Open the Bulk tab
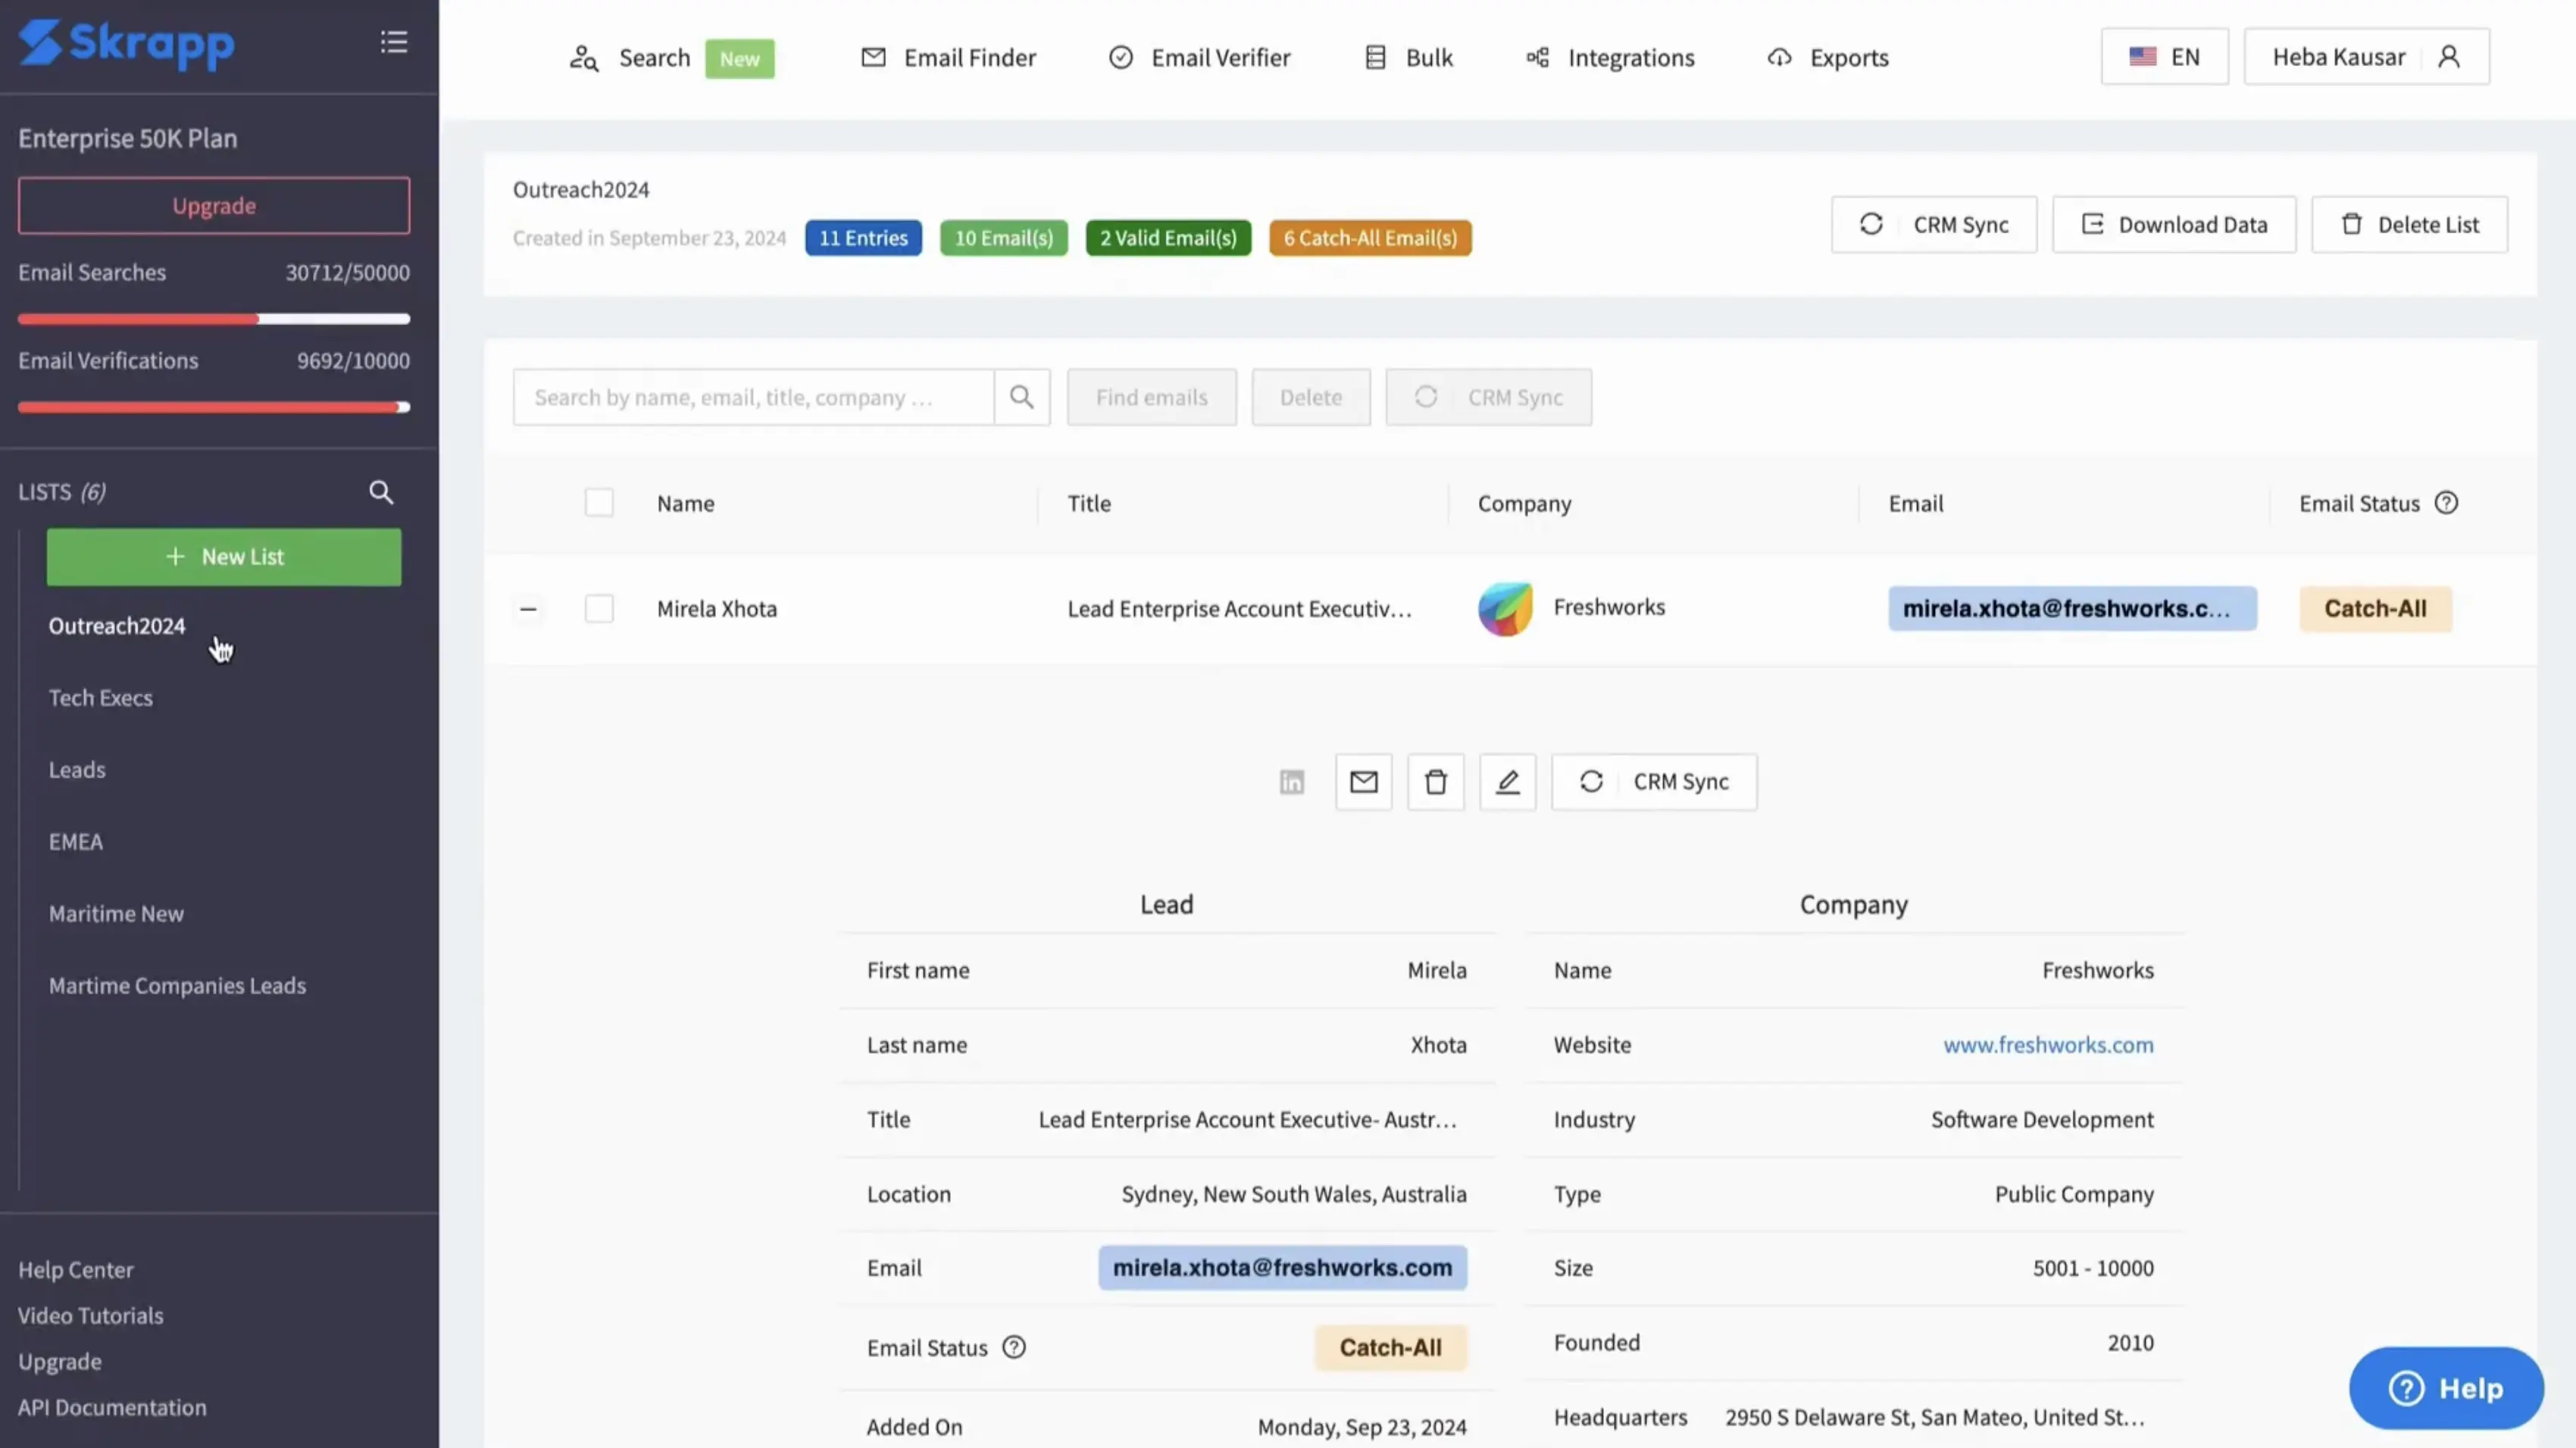 tap(1409, 57)
